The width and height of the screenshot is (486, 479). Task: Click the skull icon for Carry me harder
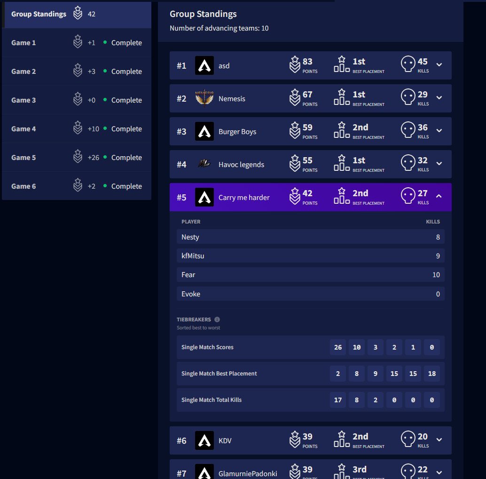coord(408,196)
